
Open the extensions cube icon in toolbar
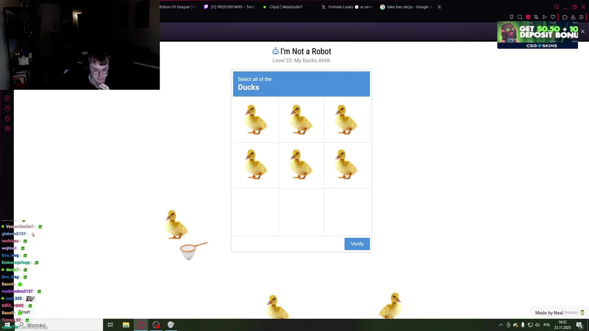565,17
